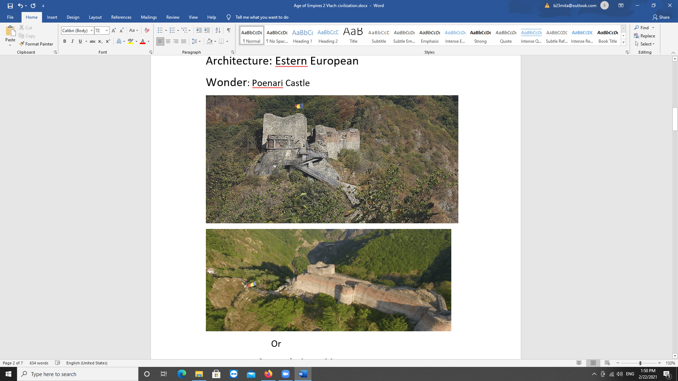Click Replace in Editing group
This screenshot has height=381, width=678.
645,36
